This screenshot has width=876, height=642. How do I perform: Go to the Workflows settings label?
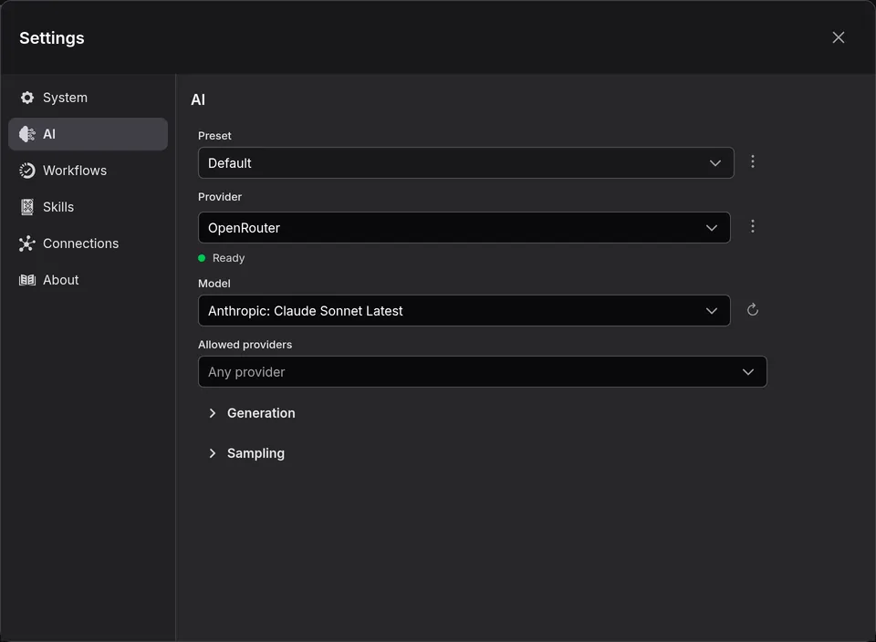pos(75,171)
